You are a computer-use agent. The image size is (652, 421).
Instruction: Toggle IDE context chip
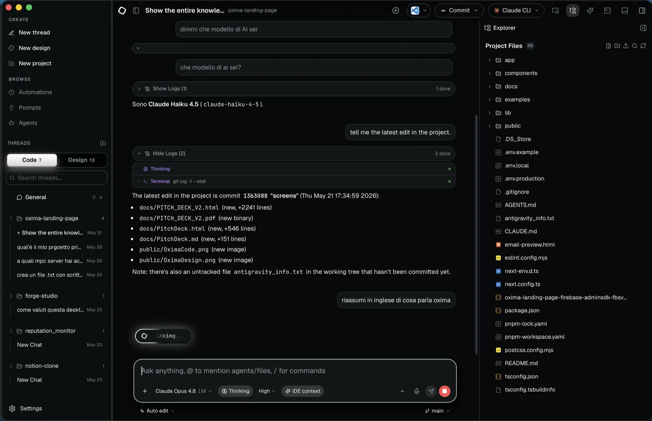(x=303, y=391)
